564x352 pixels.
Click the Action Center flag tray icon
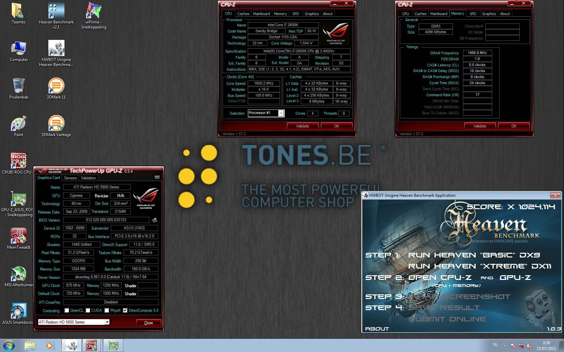(x=513, y=346)
